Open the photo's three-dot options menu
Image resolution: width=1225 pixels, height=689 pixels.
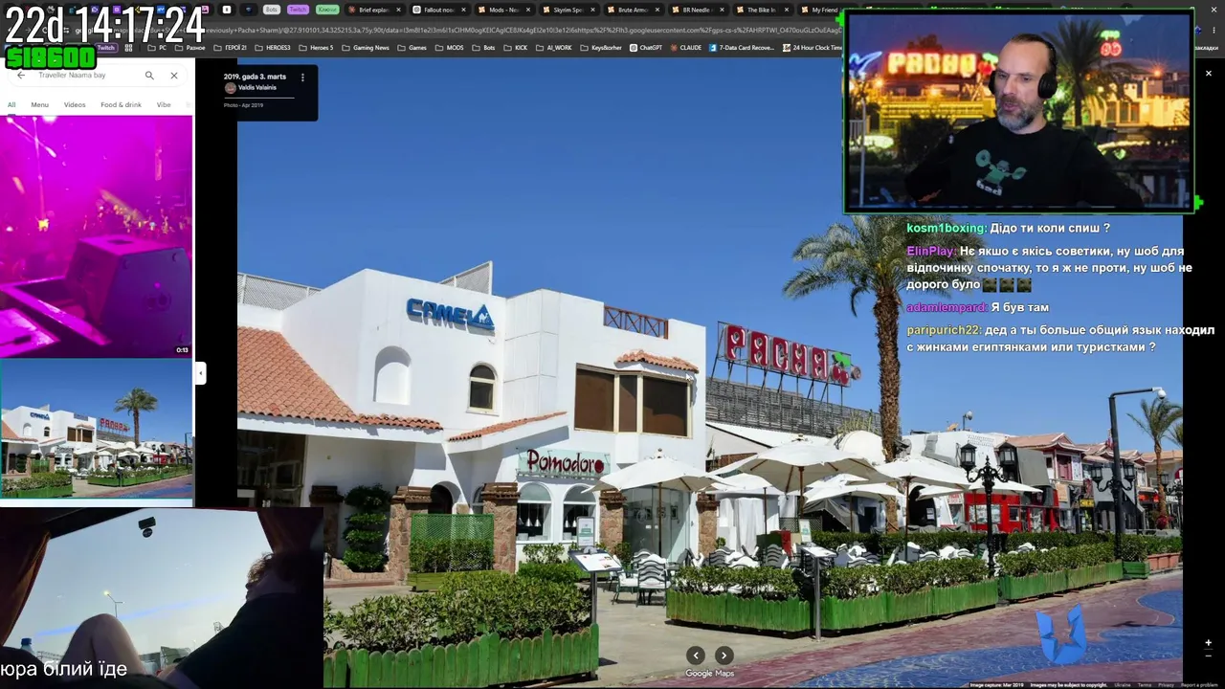point(302,78)
